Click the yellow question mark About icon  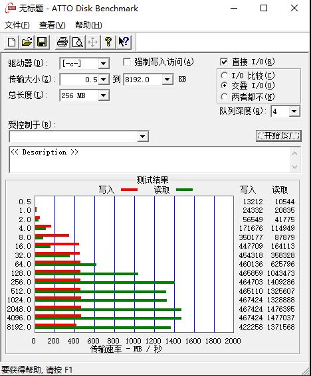tap(108, 42)
